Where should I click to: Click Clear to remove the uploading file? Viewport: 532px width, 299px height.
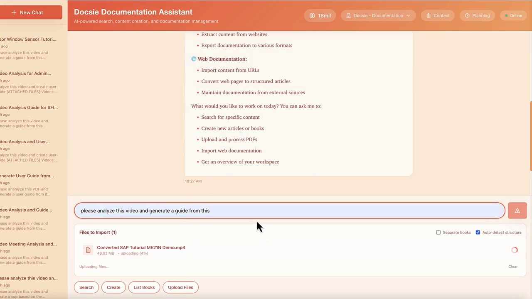[513, 266]
